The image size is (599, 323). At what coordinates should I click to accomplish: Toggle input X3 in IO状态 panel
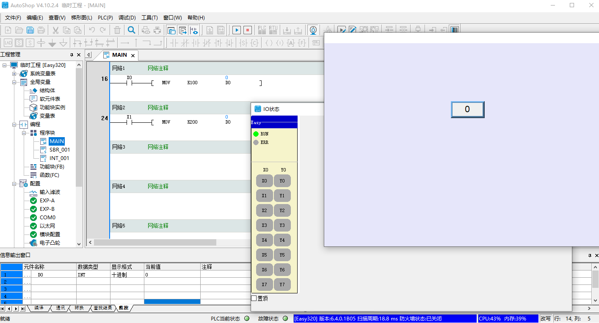point(264,225)
